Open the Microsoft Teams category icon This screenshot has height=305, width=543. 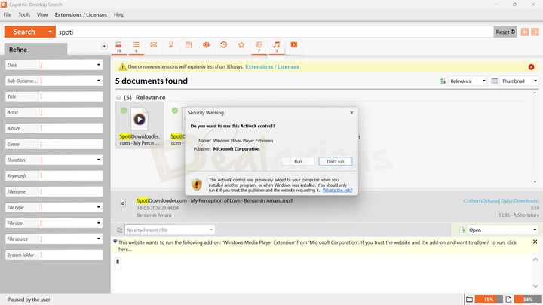[206, 45]
